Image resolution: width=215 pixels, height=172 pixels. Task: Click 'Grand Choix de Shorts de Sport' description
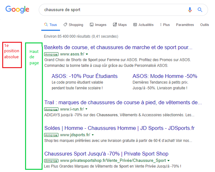[x=118, y=63]
